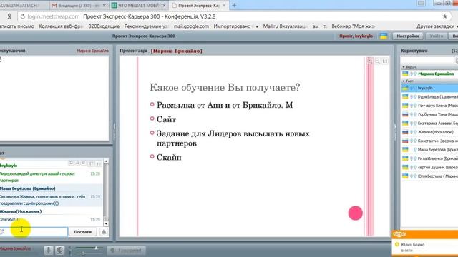Click the webcam button in bottom bar
This screenshot has height=257, width=458.
pyautogui.click(x=59, y=250)
